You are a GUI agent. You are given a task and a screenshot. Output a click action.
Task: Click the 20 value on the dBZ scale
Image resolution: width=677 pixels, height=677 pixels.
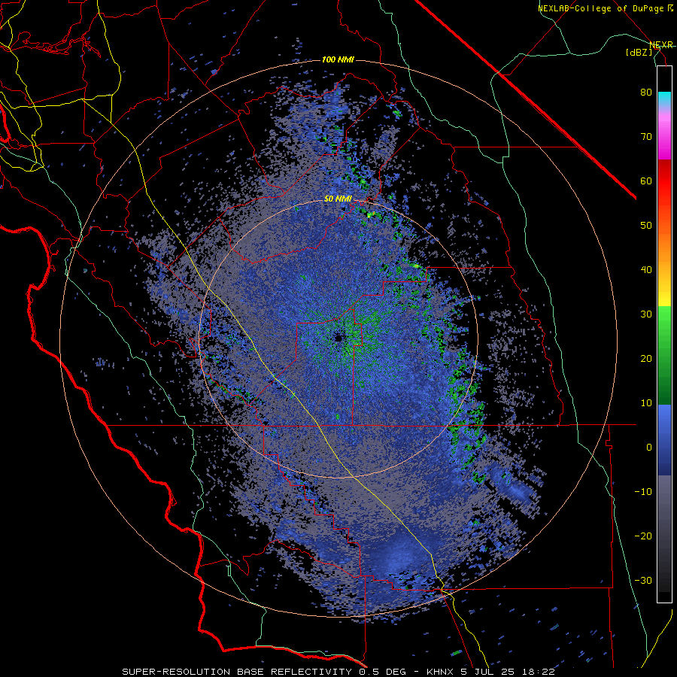pyautogui.click(x=646, y=359)
